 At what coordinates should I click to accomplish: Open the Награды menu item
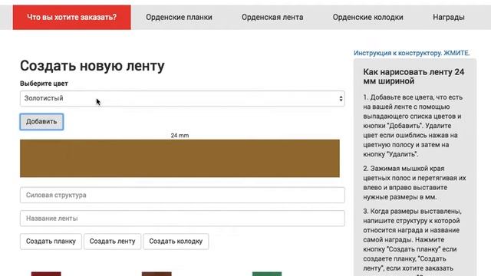(448, 17)
